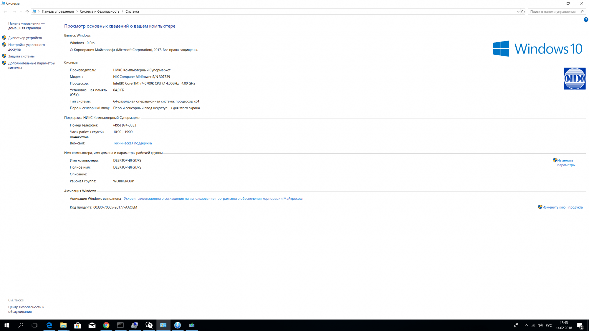Open the Microsoft license agreement terms link
Viewport: 589px width, 331px height.
[x=214, y=199]
